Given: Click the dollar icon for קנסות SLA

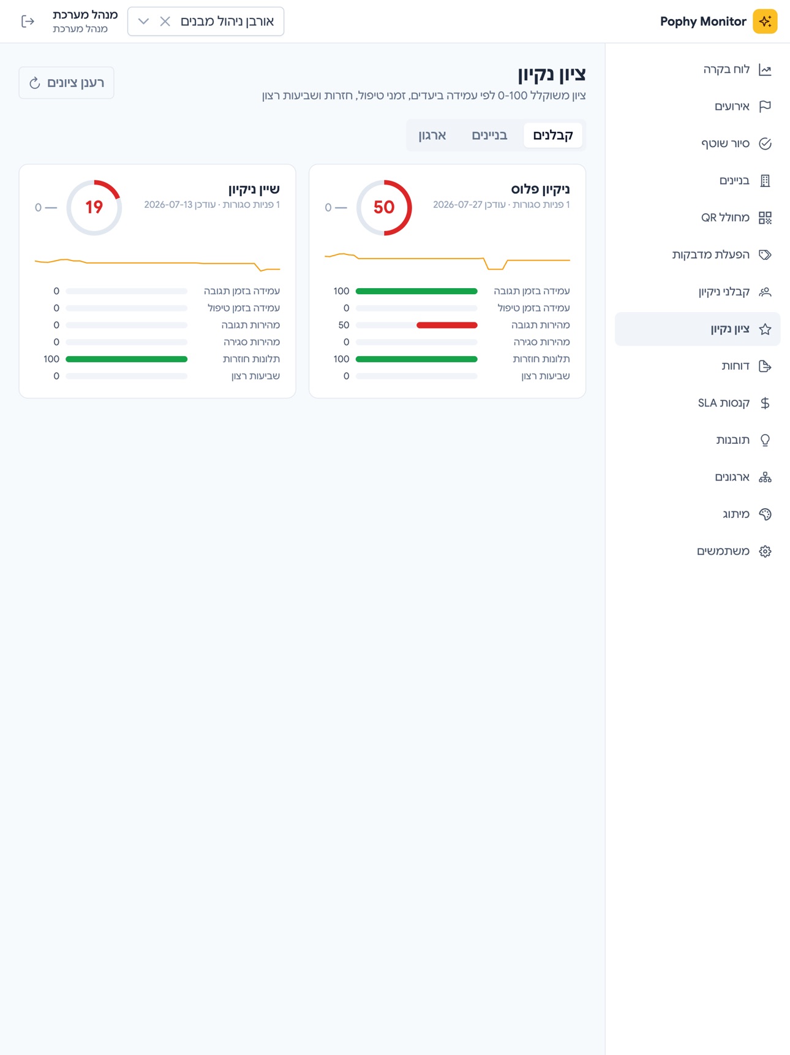Looking at the screenshot, I should click(x=765, y=403).
